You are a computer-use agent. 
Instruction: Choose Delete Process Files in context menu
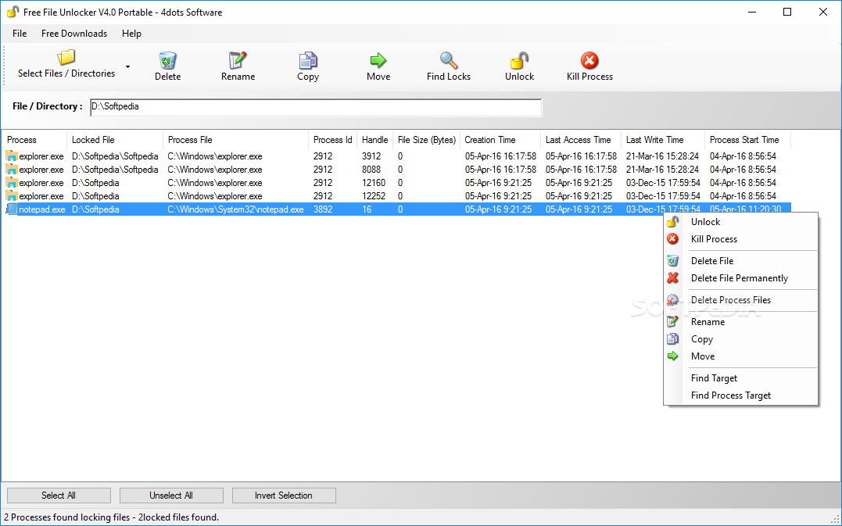point(740,300)
